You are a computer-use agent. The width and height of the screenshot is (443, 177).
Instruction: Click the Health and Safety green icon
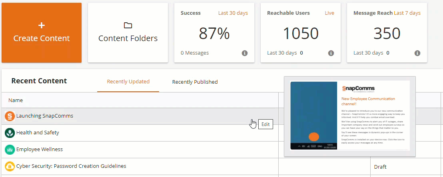coord(10,133)
